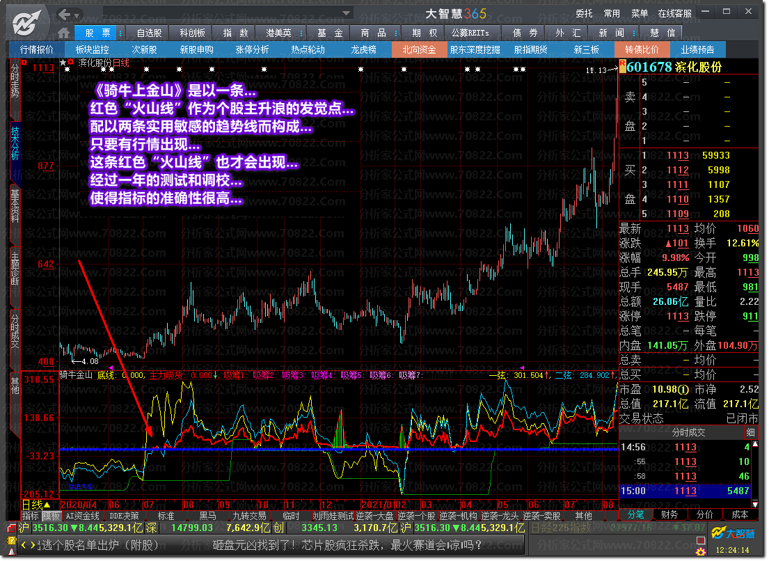This screenshot has height=561, width=769.
Task: Click the 北向资金 button
Action: click(x=420, y=49)
